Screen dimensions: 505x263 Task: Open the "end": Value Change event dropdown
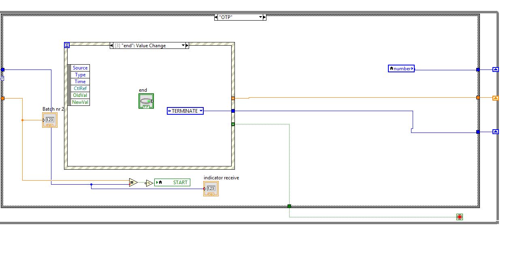(x=183, y=46)
